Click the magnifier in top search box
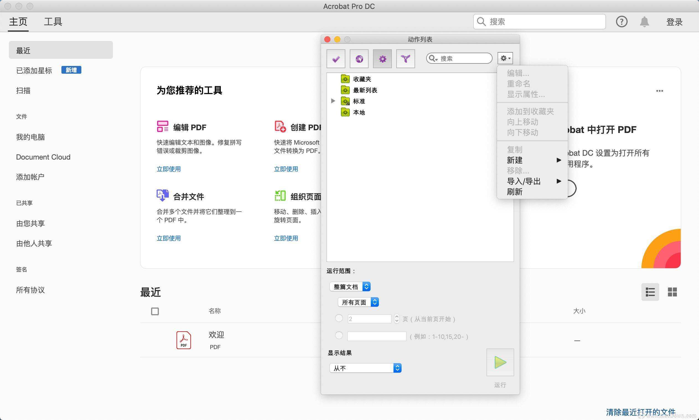Image resolution: width=699 pixels, height=420 pixels. tap(481, 22)
